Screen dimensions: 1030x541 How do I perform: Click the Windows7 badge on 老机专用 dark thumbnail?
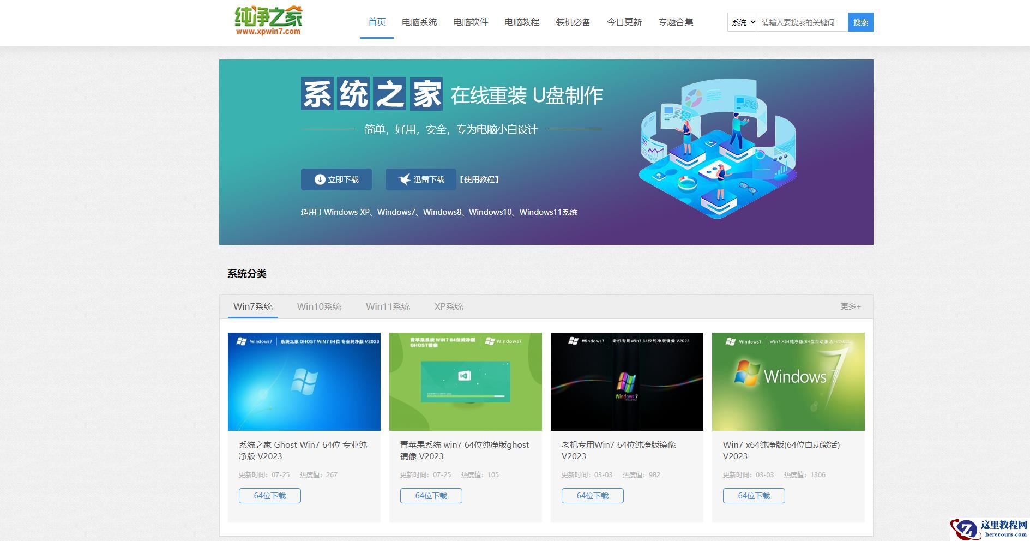coord(586,340)
